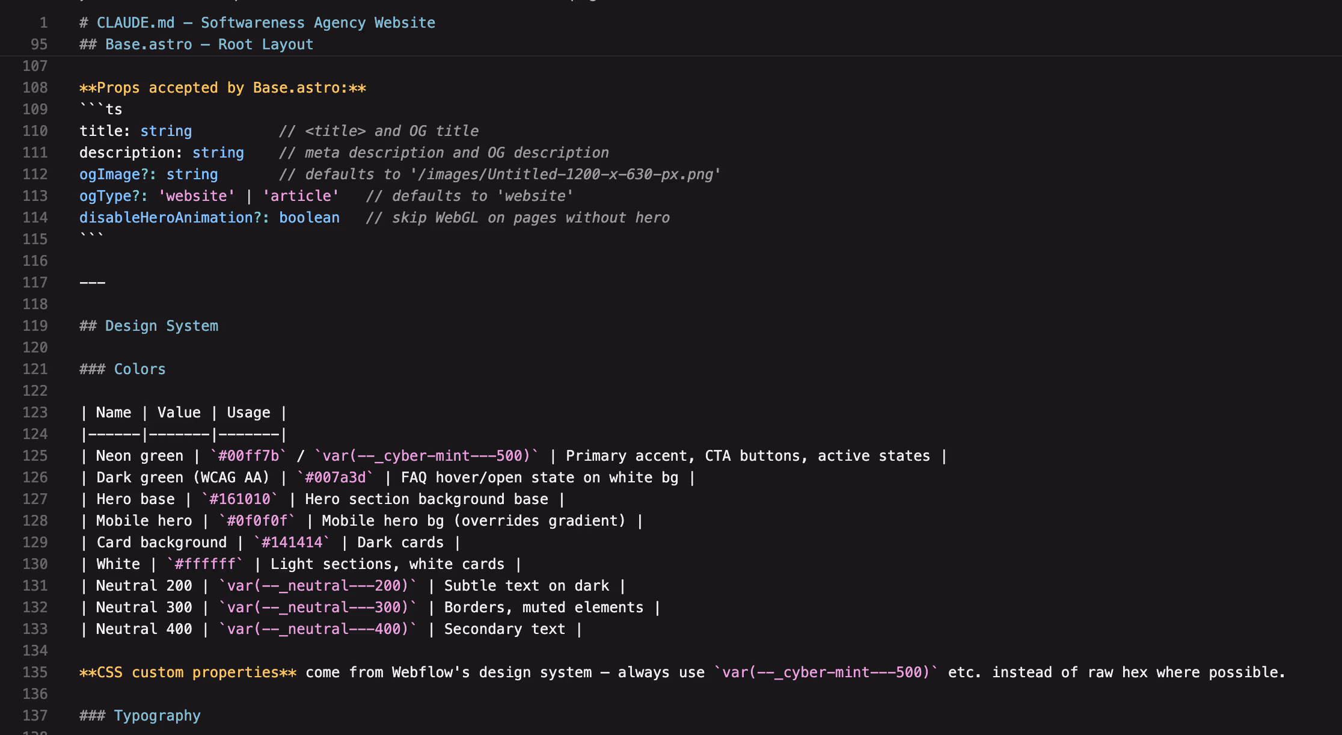Image resolution: width=1342 pixels, height=735 pixels.
Task: Click the 'article' string literal
Action: (301, 196)
